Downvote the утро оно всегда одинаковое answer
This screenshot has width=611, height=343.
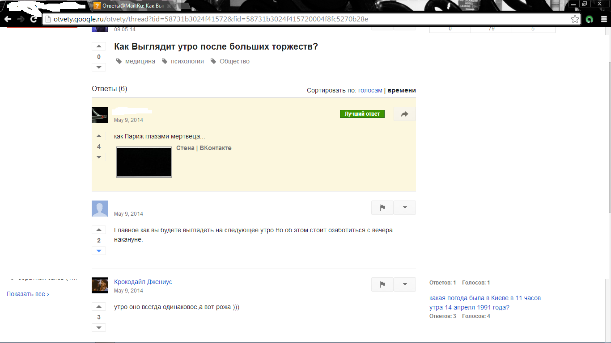pyautogui.click(x=99, y=327)
